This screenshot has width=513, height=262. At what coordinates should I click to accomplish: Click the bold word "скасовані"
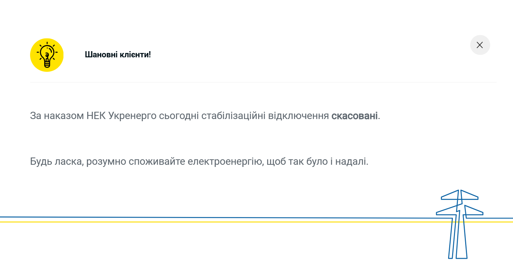(354, 116)
